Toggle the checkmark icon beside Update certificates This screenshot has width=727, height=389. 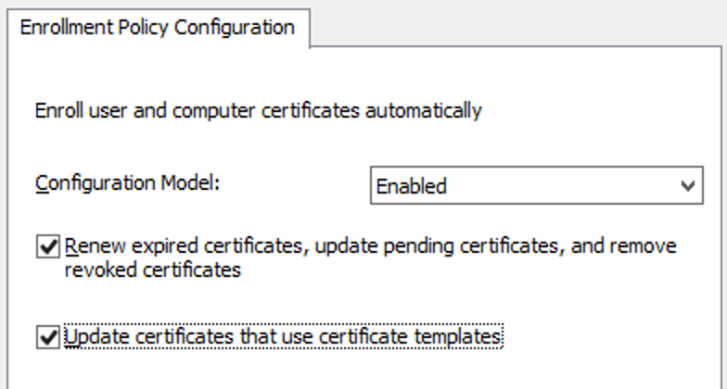coord(48,337)
